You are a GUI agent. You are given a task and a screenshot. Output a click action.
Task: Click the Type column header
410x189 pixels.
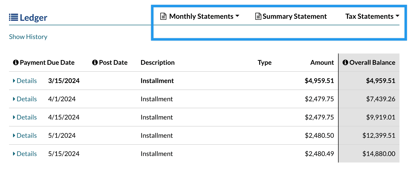pyautogui.click(x=264, y=62)
